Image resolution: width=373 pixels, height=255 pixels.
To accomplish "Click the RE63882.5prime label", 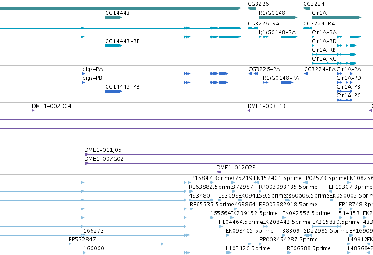I will [x=211, y=187].
